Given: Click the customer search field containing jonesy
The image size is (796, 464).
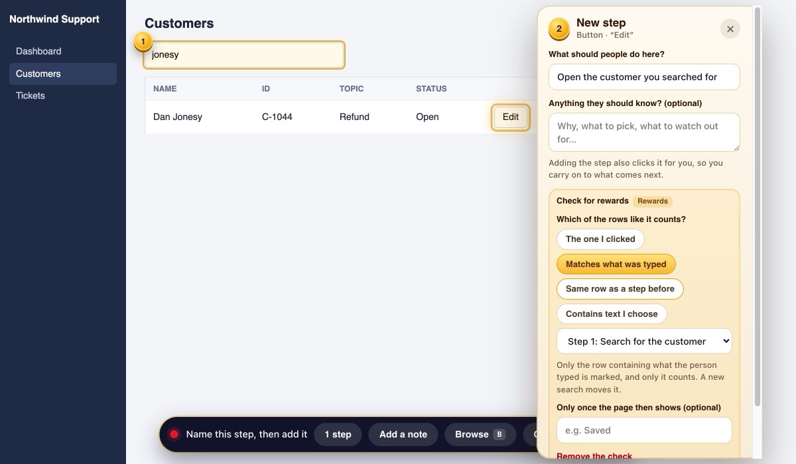Looking at the screenshot, I should (244, 55).
